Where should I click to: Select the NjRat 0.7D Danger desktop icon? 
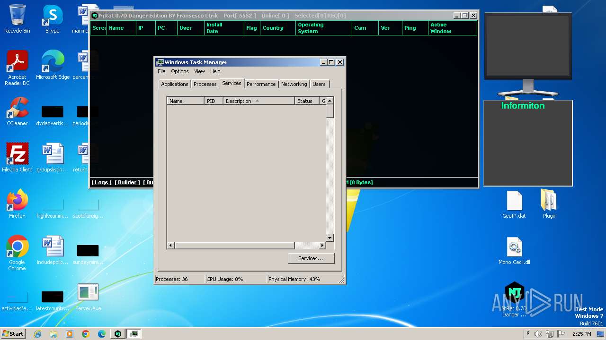(514, 299)
